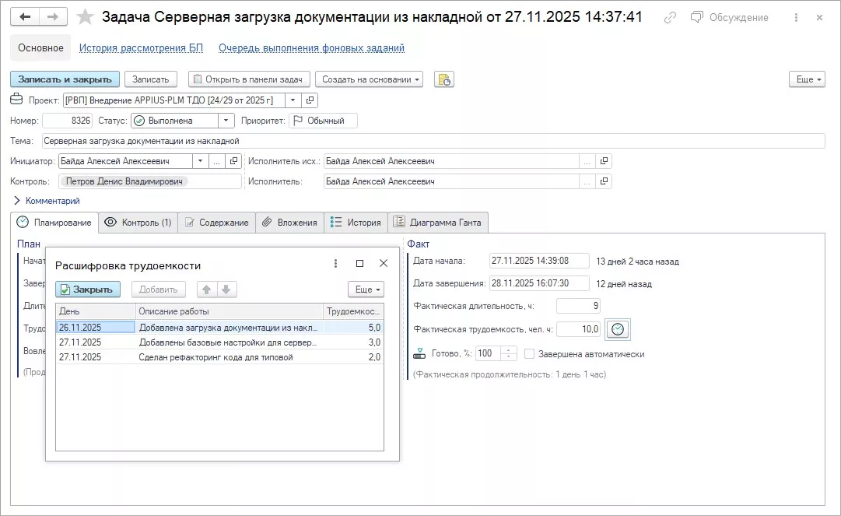The height and width of the screenshot is (516, 841).
Task: Switch to the Диаграмма Ганта tab
Action: [438, 223]
